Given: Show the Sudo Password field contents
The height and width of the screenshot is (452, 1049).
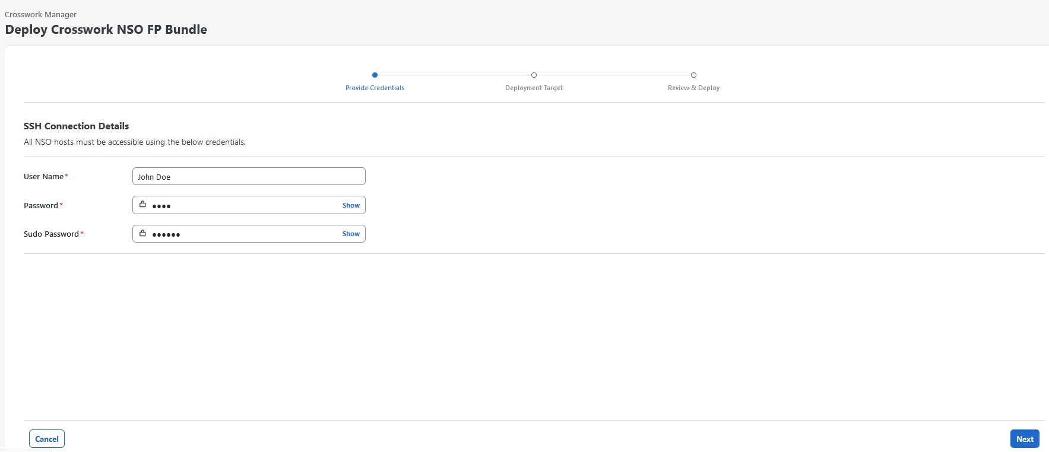Looking at the screenshot, I should click(351, 234).
